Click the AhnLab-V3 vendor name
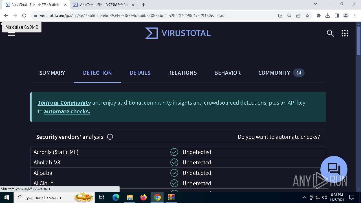 click(47, 162)
